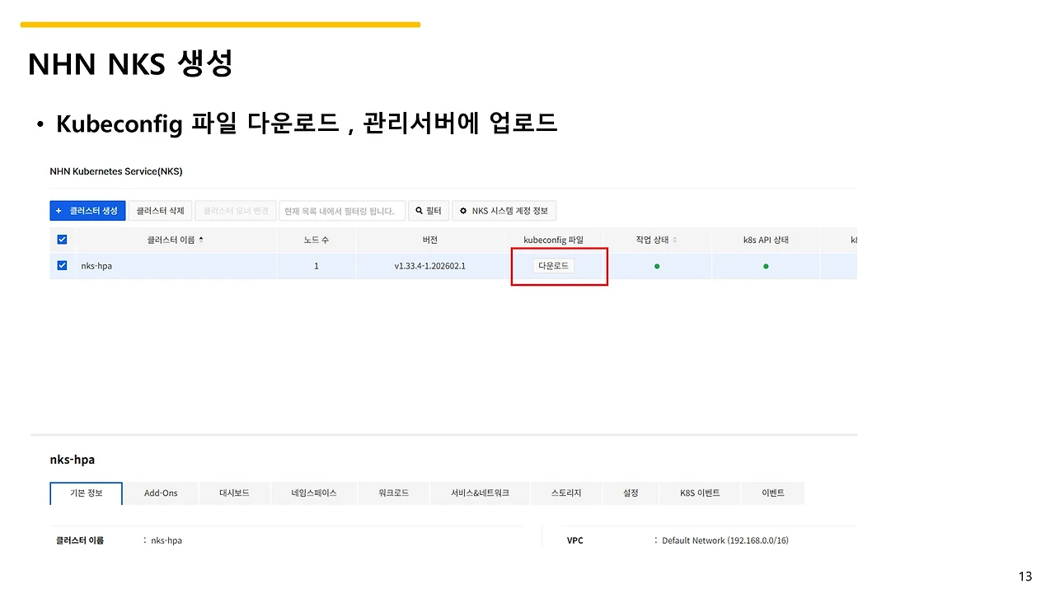The width and height of the screenshot is (1055, 593).
Task: Click the 필터 search button
Action: 429,211
